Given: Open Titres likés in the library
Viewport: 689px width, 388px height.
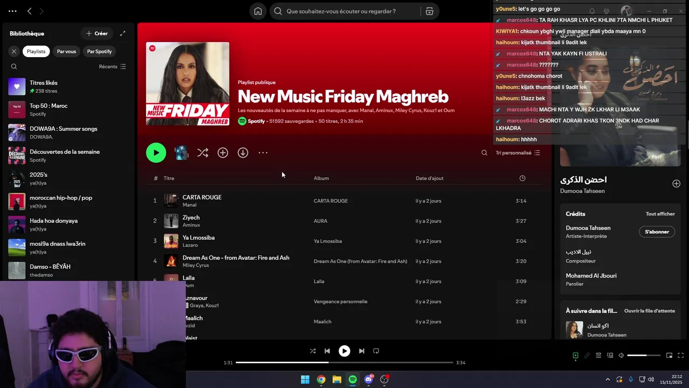Looking at the screenshot, I should click(x=67, y=87).
